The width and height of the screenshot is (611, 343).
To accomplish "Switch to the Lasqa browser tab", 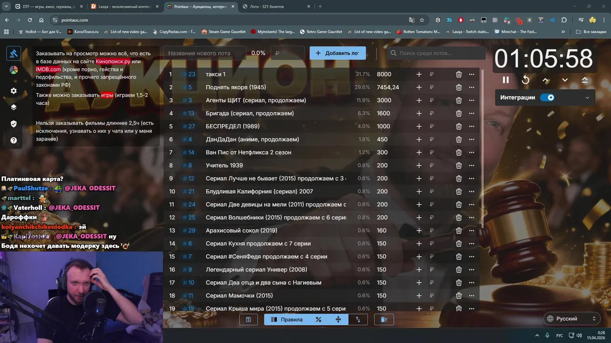I will tap(124, 7).
